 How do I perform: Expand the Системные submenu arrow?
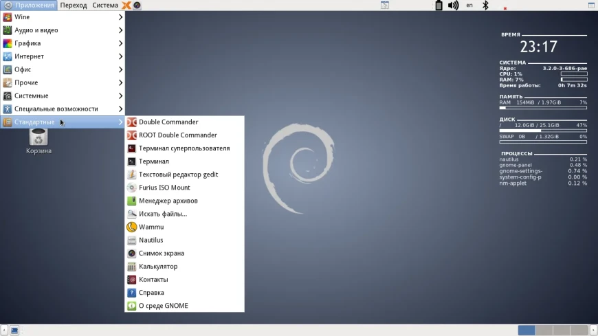[x=120, y=96]
